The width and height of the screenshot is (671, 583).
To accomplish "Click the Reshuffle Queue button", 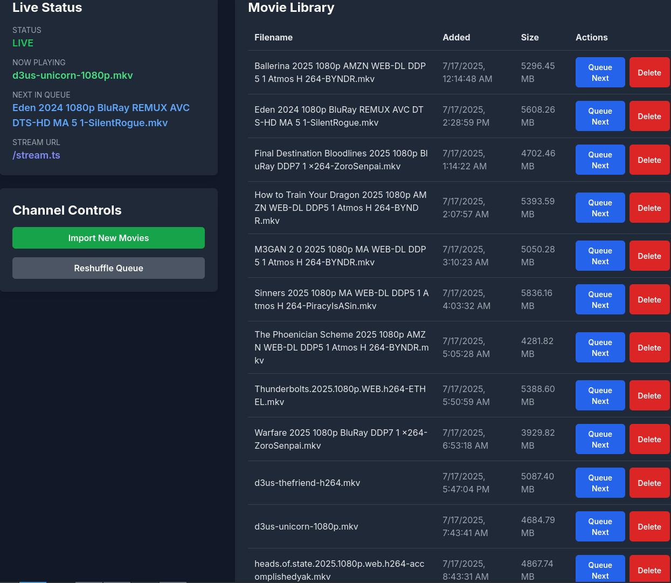I will 108,268.
